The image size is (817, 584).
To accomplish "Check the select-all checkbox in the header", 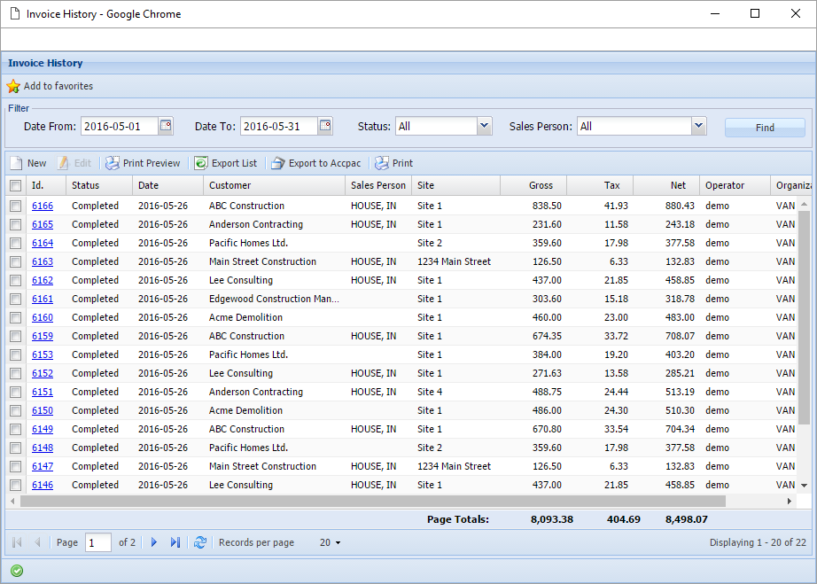I will point(15,184).
